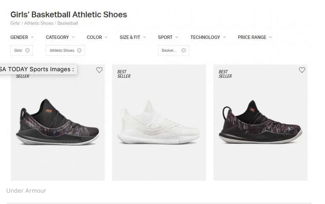Remove the Girls' gender filter chip
Screen dimensions: 325x204
[x=27, y=50]
